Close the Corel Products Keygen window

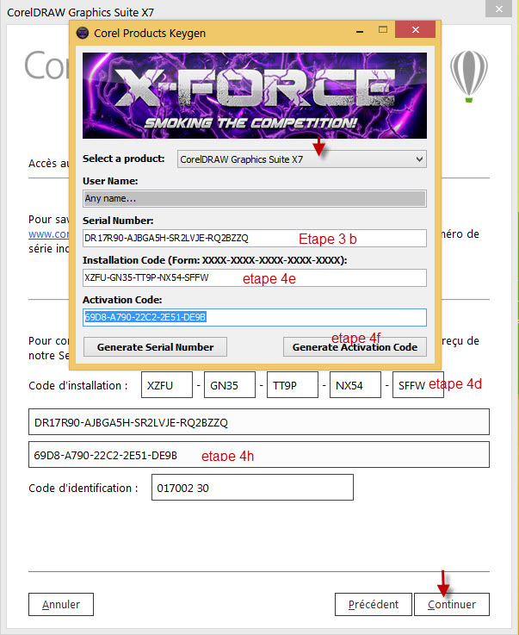(419, 32)
